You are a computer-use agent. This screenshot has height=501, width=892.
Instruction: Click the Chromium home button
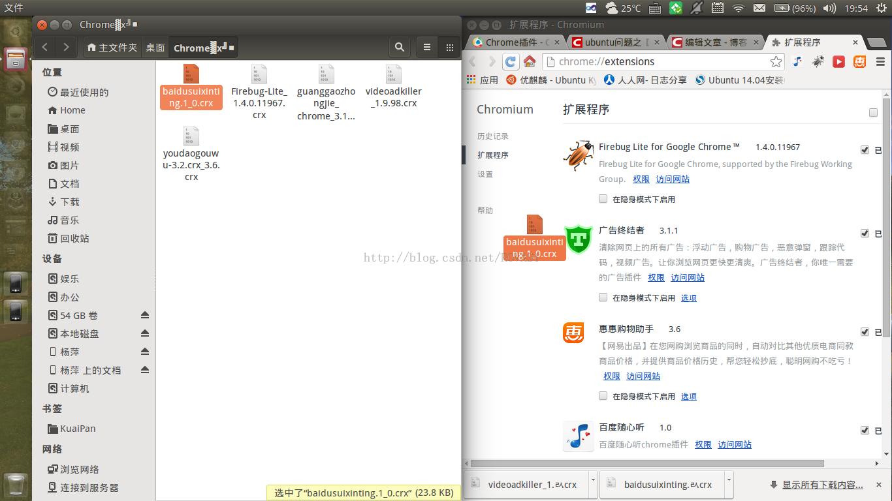pos(530,61)
